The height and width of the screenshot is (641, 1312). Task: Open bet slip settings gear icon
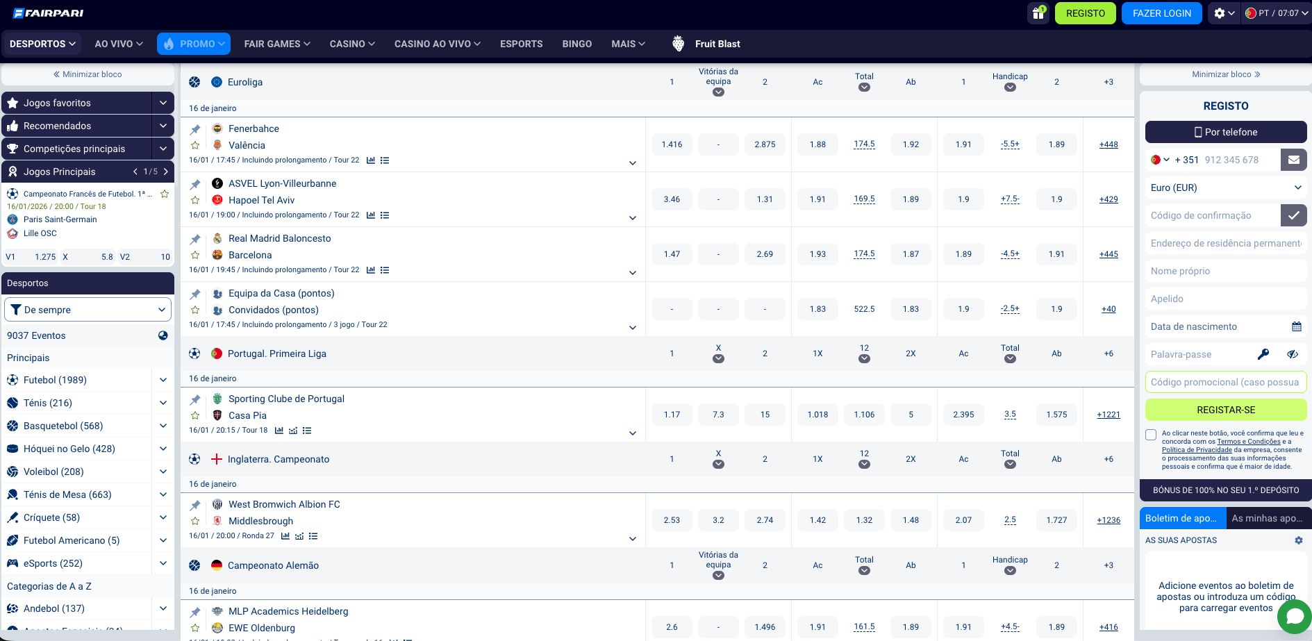1298,540
